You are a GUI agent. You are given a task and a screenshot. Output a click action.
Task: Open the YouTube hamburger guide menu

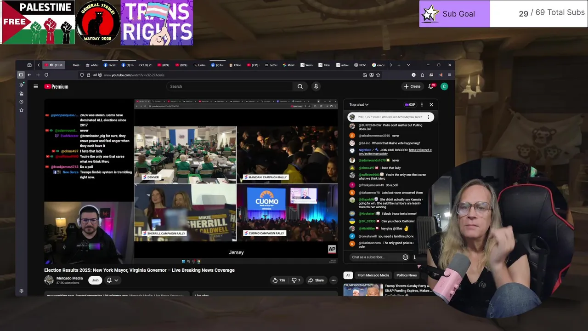pyautogui.click(x=35, y=86)
